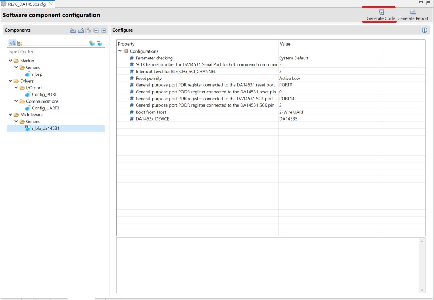This screenshot has height=300, width=434.
Task: Click the Value column header
Action: coord(329,44)
